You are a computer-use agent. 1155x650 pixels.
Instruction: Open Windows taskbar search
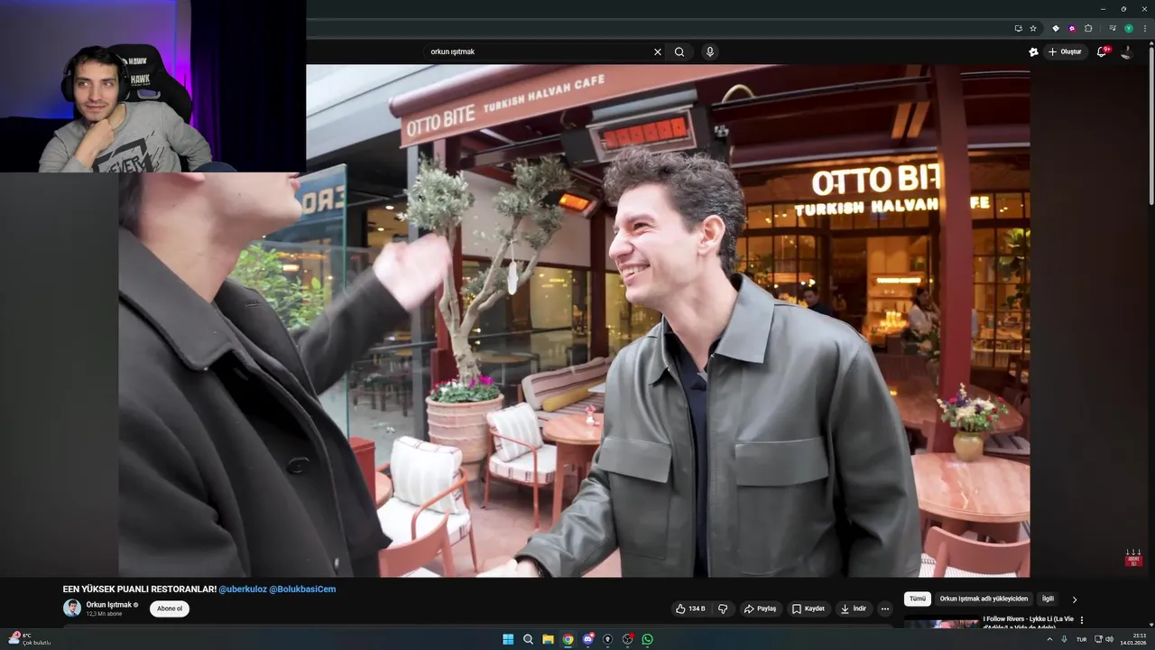pyautogui.click(x=528, y=639)
